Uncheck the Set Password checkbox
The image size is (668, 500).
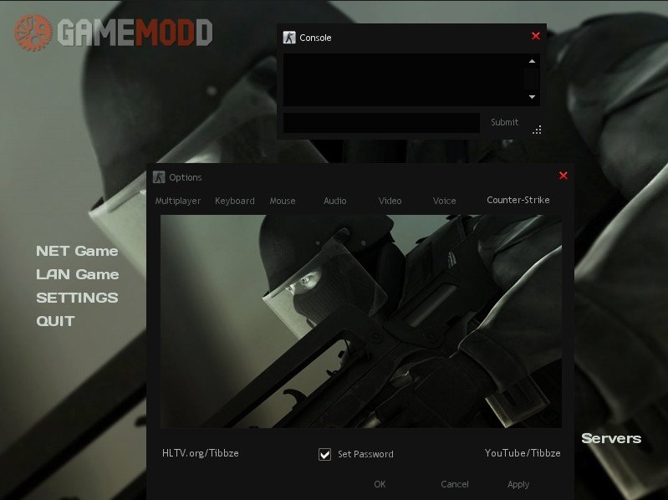click(325, 454)
